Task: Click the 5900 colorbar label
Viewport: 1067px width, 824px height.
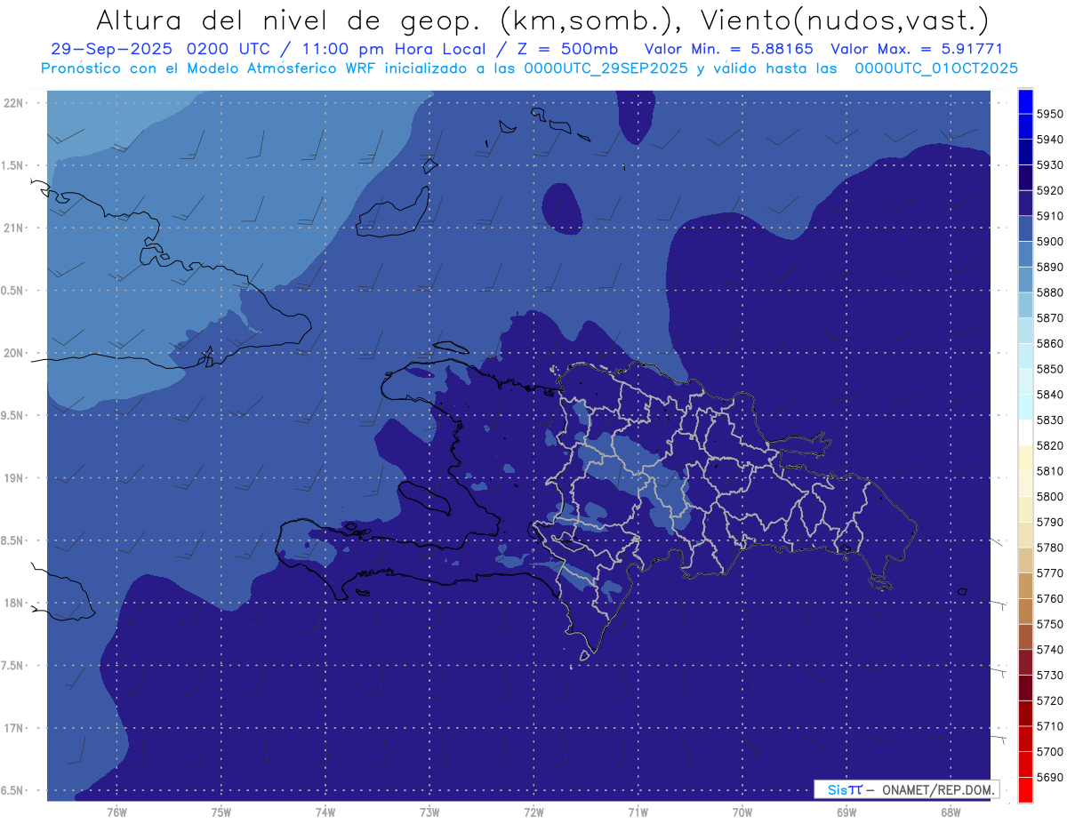Action: tap(1049, 242)
